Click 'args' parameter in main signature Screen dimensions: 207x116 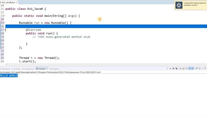pos(71,16)
